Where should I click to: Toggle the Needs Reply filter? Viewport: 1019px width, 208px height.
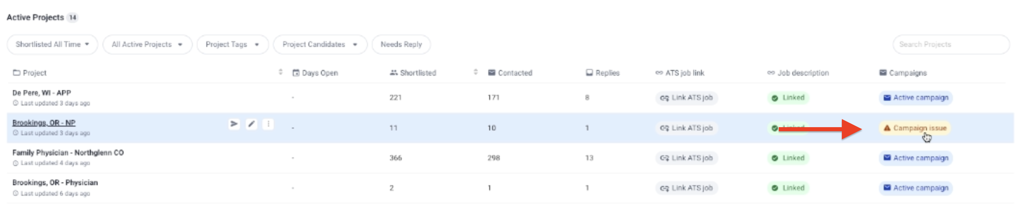click(401, 44)
